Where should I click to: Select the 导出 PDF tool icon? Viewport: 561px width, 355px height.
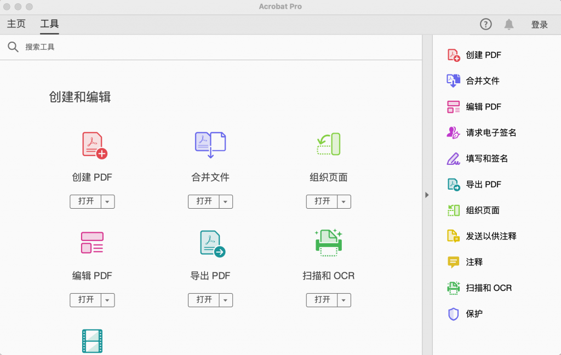[210, 242]
